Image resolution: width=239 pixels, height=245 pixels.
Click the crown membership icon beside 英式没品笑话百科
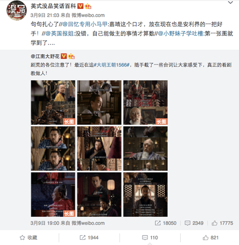pos(88,6)
